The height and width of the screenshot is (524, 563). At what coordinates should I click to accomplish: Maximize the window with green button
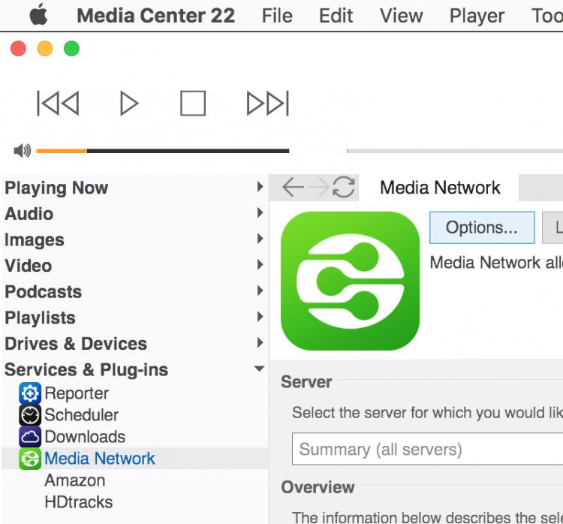point(71,49)
